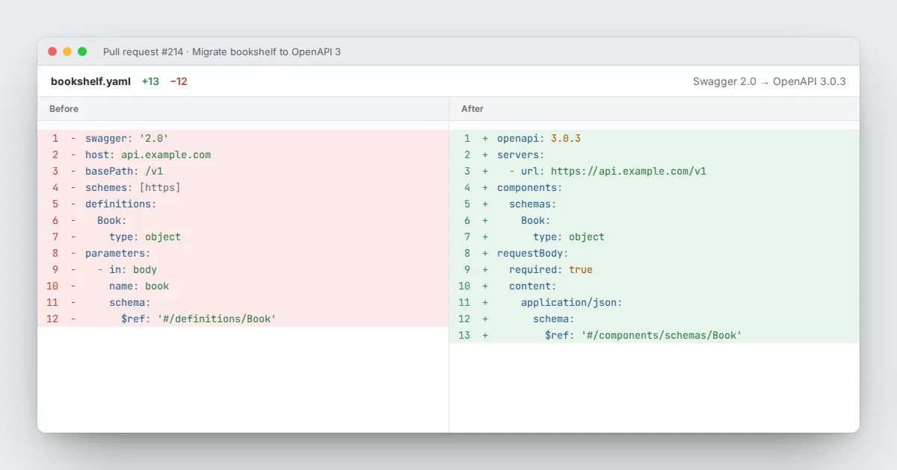Select removed line '- in: body'
The width and height of the screenshot is (897, 470).
pos(243,270)
